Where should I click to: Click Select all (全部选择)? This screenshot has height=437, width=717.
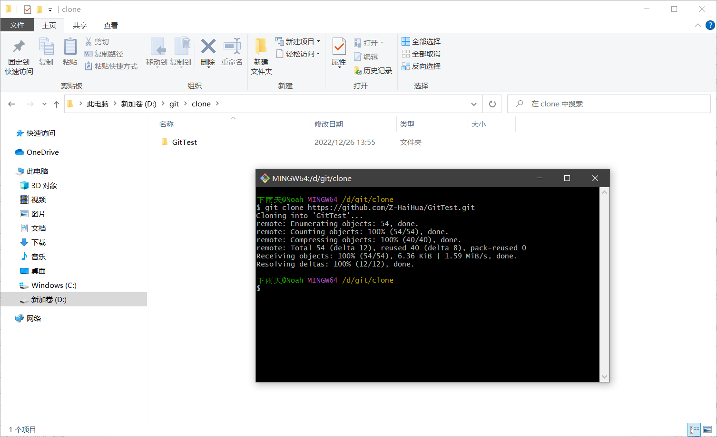point(421,42)
